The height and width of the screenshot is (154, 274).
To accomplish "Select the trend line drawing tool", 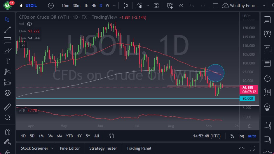I will [8, 30].
